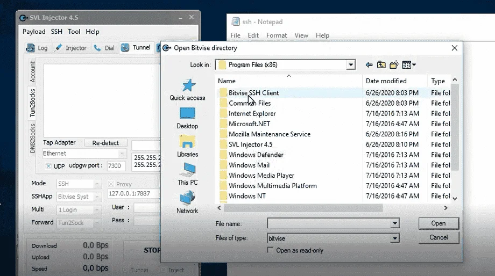Toggle the Inject checkbox near bottom
Screen dimensions: 495x276
[x=163, y=270]
